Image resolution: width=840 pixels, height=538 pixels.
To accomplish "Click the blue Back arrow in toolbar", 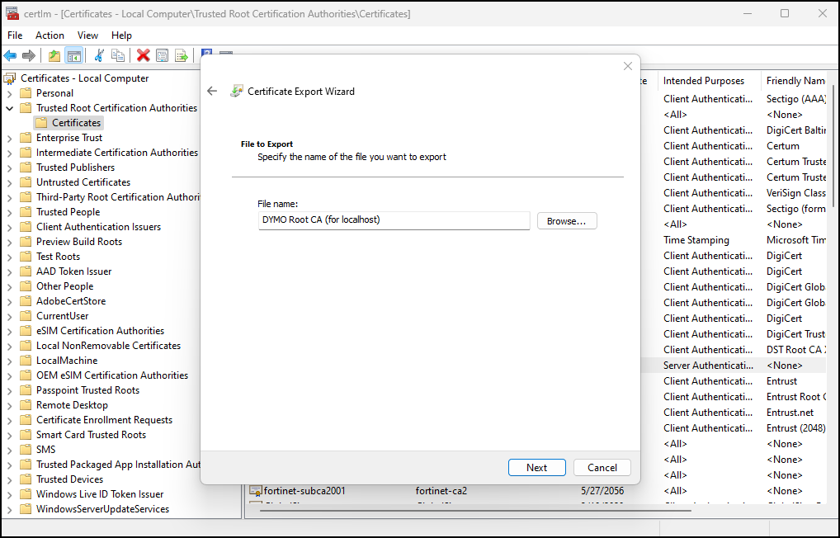I will pos(10,55).
